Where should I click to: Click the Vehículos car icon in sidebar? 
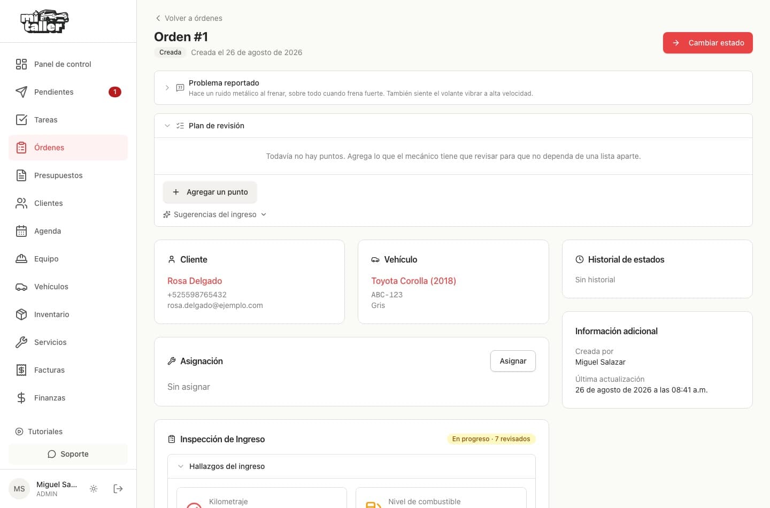21,287
